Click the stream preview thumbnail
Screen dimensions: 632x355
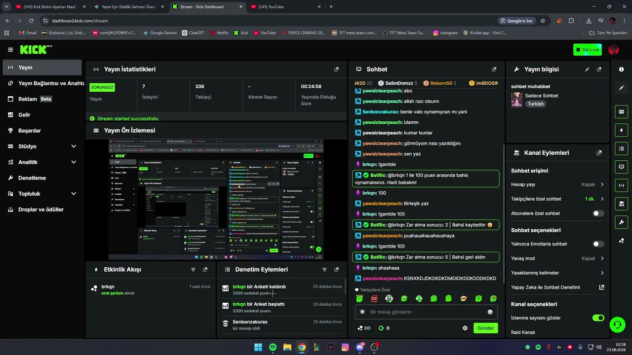(216, 199)
